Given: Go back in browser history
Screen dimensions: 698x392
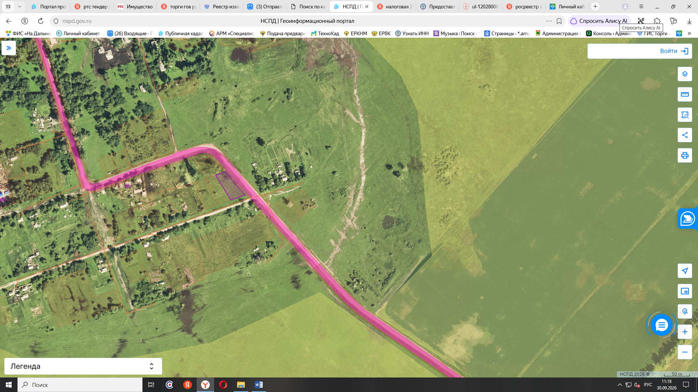Looking at the screenshot, I should (x=9, y=21).
